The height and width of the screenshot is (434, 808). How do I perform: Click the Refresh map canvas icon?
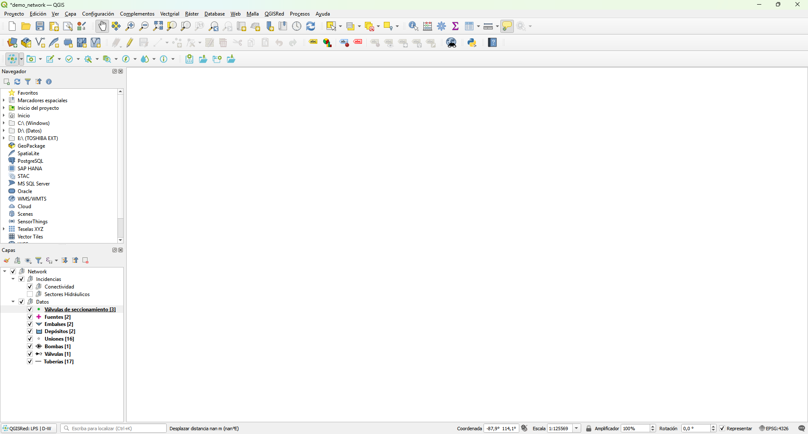(311, 26)
